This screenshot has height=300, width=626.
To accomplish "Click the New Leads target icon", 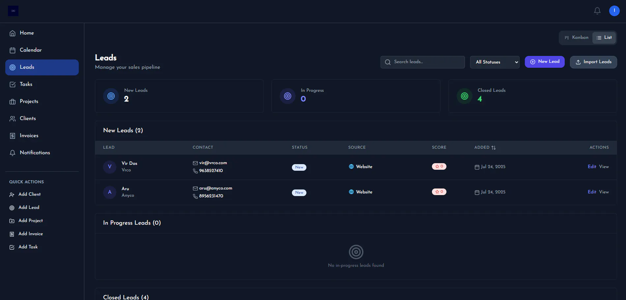I will (x=111, y=96).
